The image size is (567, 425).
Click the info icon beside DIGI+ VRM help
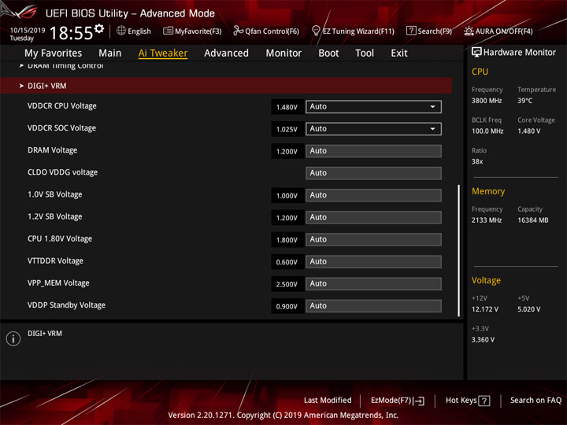[13, 338]
